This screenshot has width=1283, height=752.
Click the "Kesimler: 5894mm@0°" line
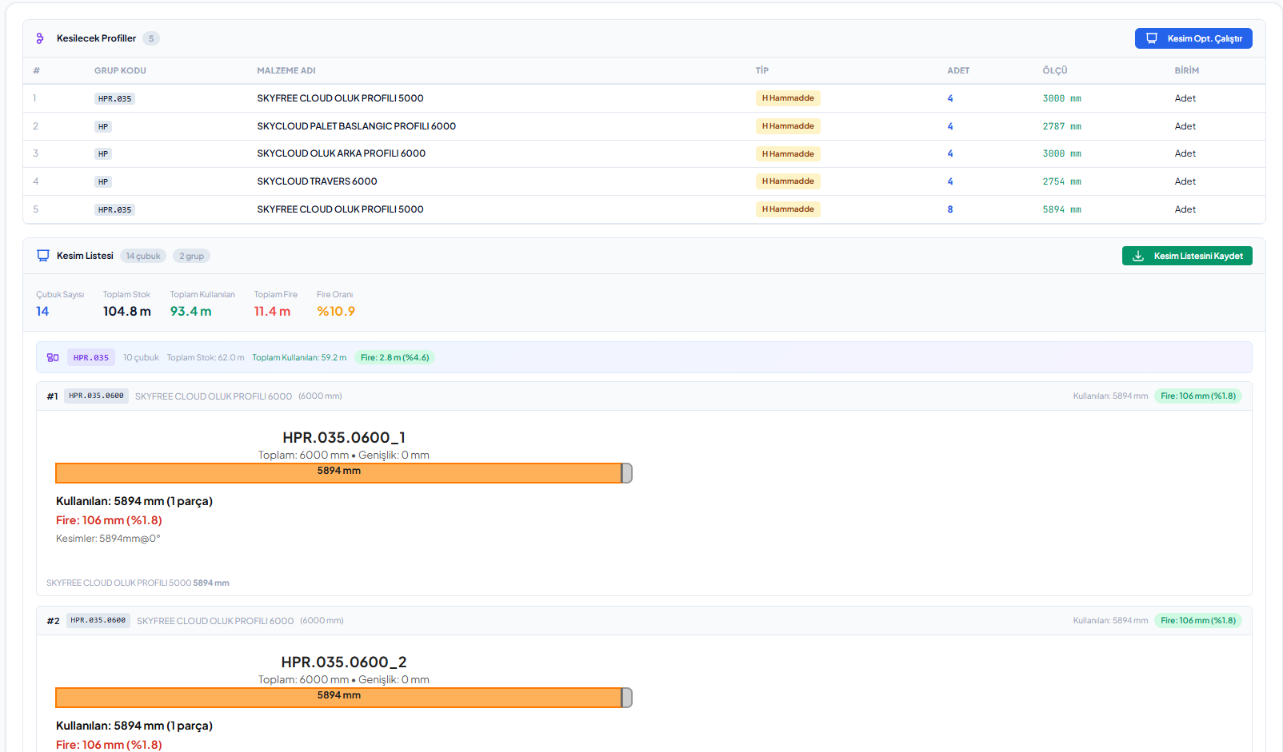click(x=108, y=539)
